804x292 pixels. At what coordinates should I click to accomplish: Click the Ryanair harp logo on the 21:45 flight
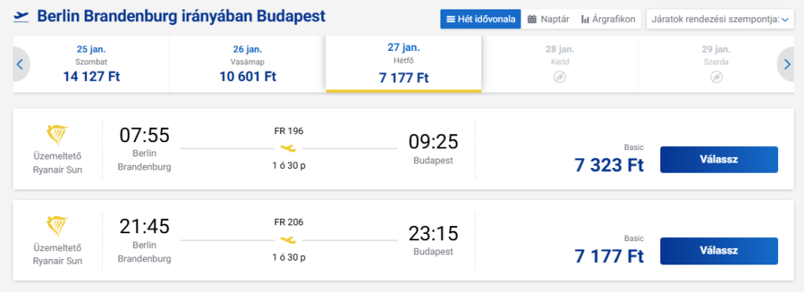(x=57, y=226)
